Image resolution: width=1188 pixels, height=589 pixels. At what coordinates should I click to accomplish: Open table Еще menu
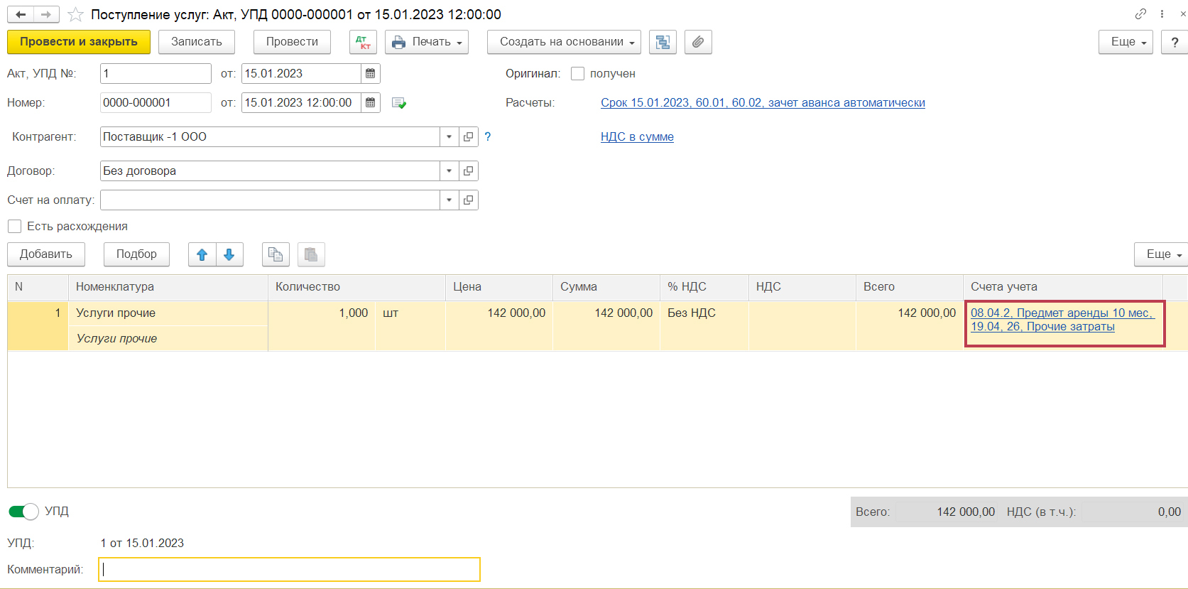coord(1162,254)
